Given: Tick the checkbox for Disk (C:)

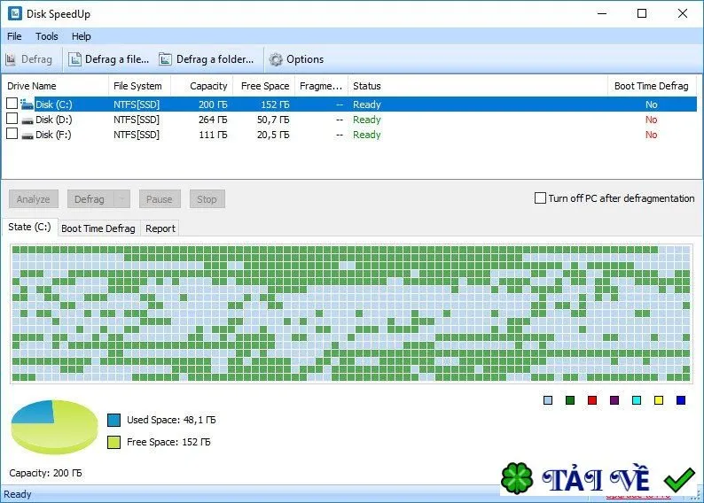Looking at the screenshot, I should [12, 104].
